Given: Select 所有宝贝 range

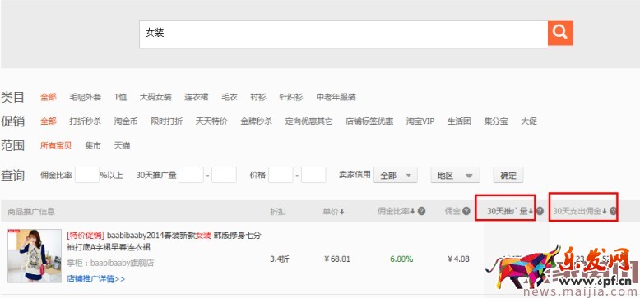Looking at the screenshot, I should [56, 145].
